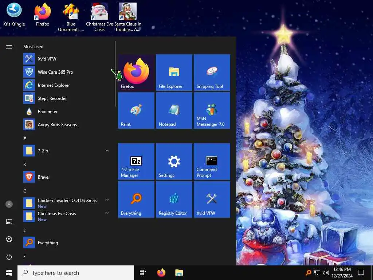Expand Chicken Invaders COTDS Xmas folder chevron
The image size is (373, 280).
coord(107,200)
